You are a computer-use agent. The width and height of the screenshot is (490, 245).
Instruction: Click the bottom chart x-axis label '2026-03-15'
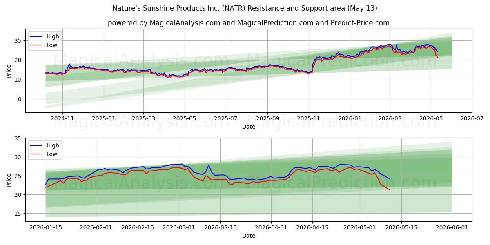[x=220, y=227]
